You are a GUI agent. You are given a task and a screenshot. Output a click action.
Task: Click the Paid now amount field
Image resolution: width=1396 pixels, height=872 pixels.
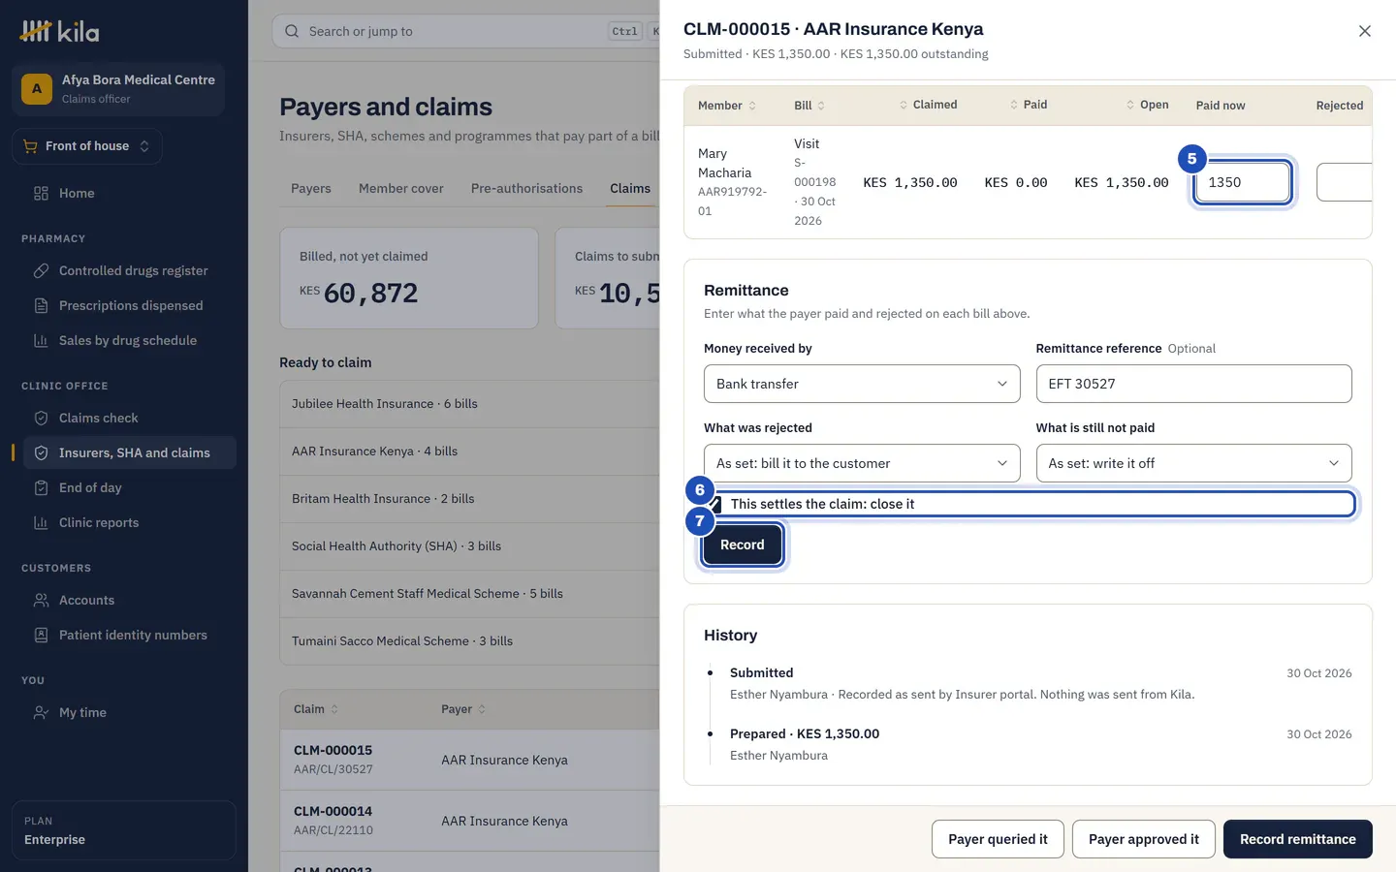(x=1243, y=182)
